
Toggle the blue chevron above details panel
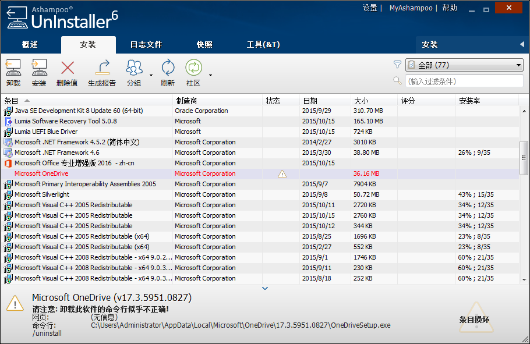(265, 288)
